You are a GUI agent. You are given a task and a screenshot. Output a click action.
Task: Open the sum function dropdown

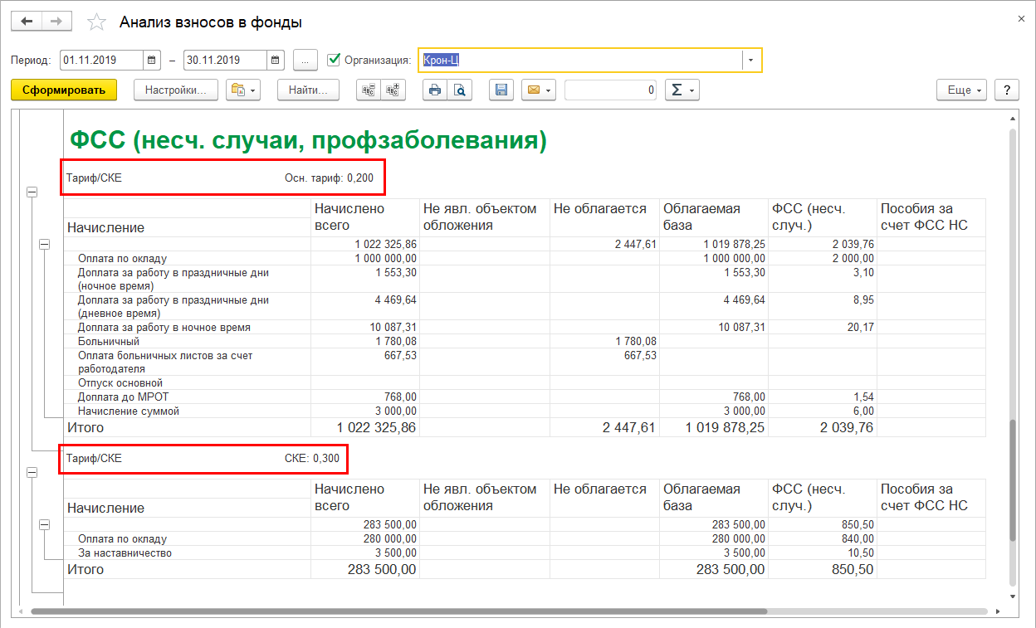click(x=682, y=90)
